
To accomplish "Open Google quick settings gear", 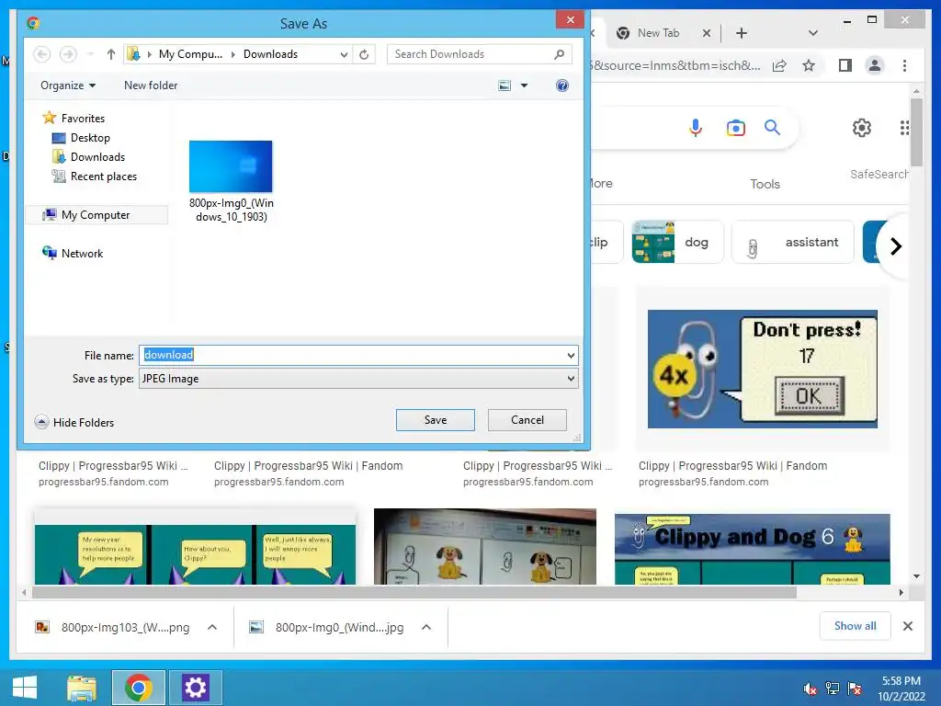I will coord(861,128).
